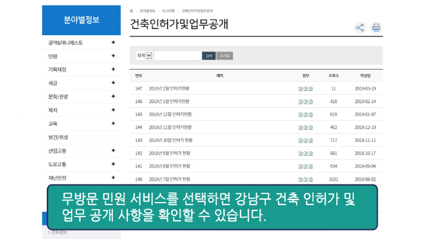
Task: Open second attachment icon in row 143
Action: click(x=306, y=141)
